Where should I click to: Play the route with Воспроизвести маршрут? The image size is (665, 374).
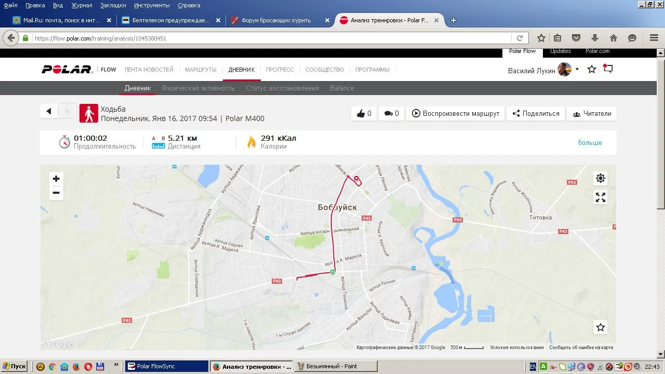point(456,113)
